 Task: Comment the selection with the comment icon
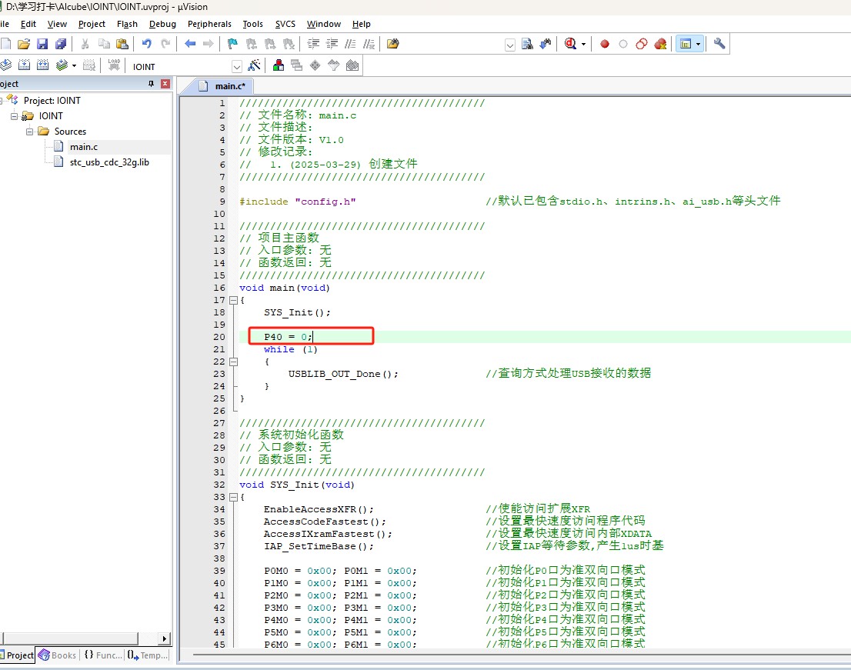351,44
